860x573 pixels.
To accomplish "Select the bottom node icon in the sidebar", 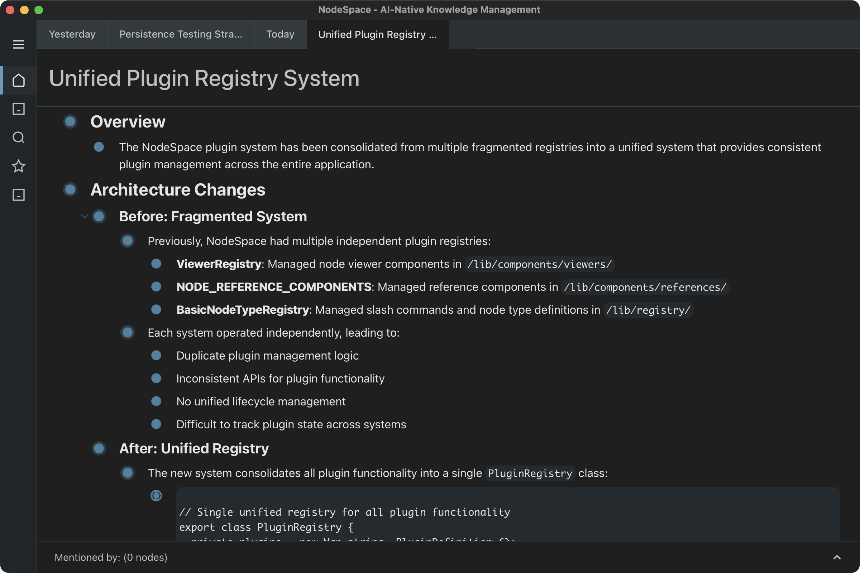I will [x=18, y=195].
